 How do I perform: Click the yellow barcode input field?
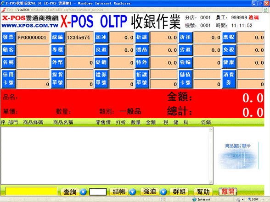[31, 191]
